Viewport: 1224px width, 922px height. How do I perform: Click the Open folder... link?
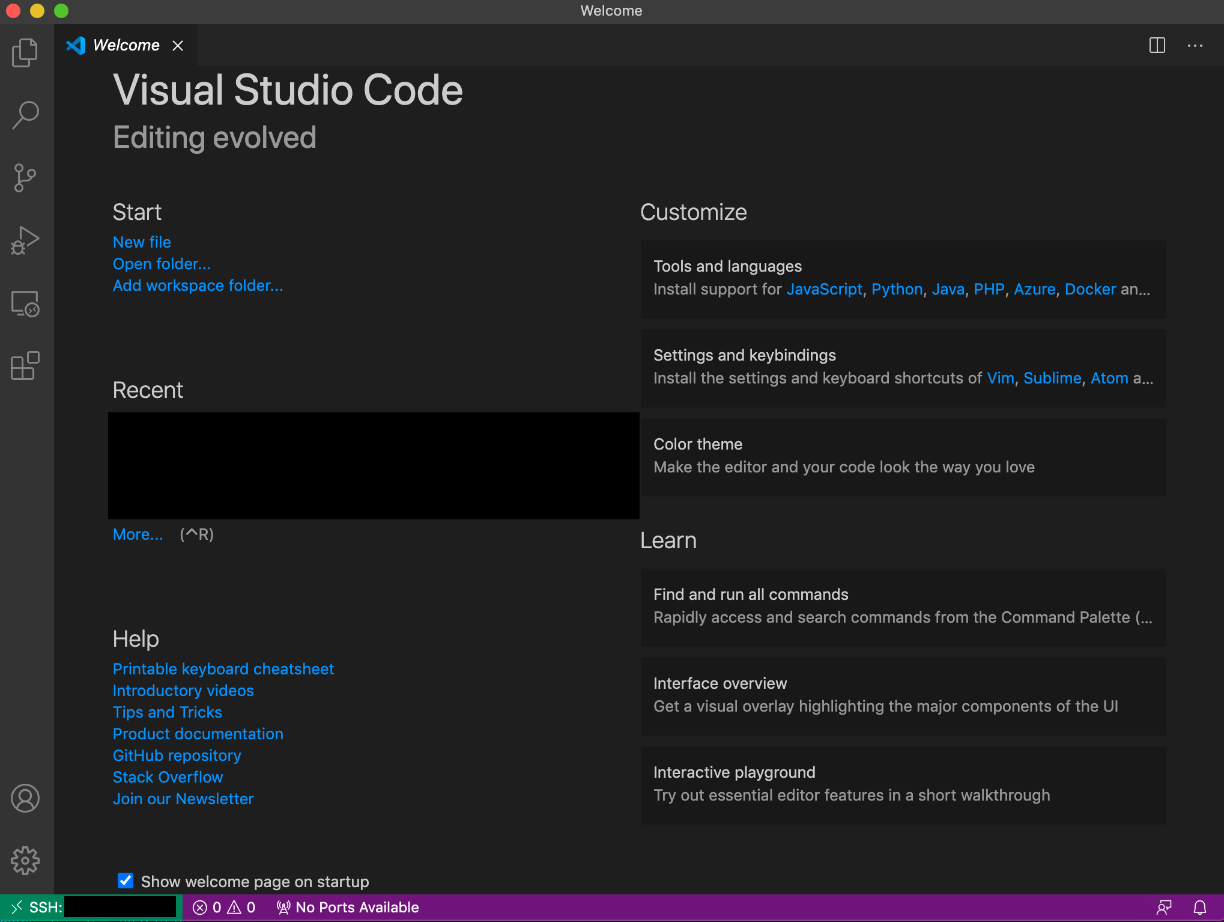(x=162, y=264)
